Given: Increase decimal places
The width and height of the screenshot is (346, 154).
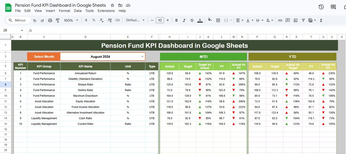Looking at the screenshot, I should pos(109,20).
